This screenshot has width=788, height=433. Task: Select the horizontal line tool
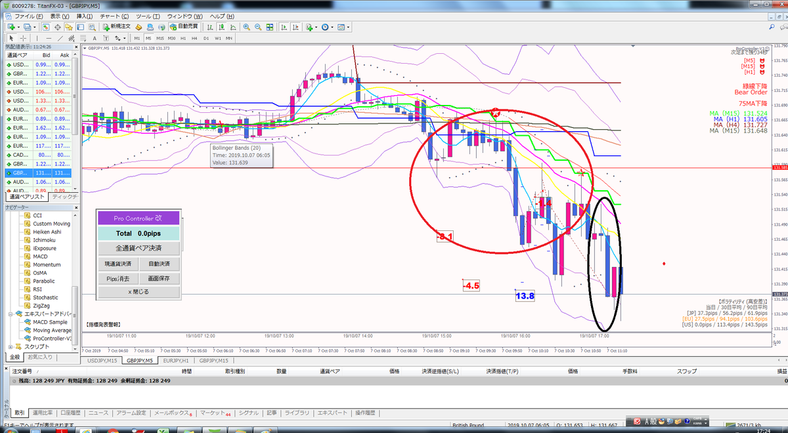click(x=49, y=38)
